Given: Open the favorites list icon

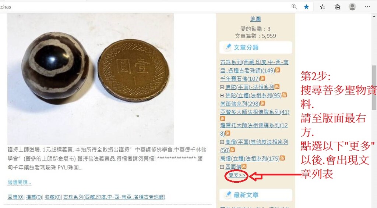Looking at the screenshot, I should coord(323,7).
